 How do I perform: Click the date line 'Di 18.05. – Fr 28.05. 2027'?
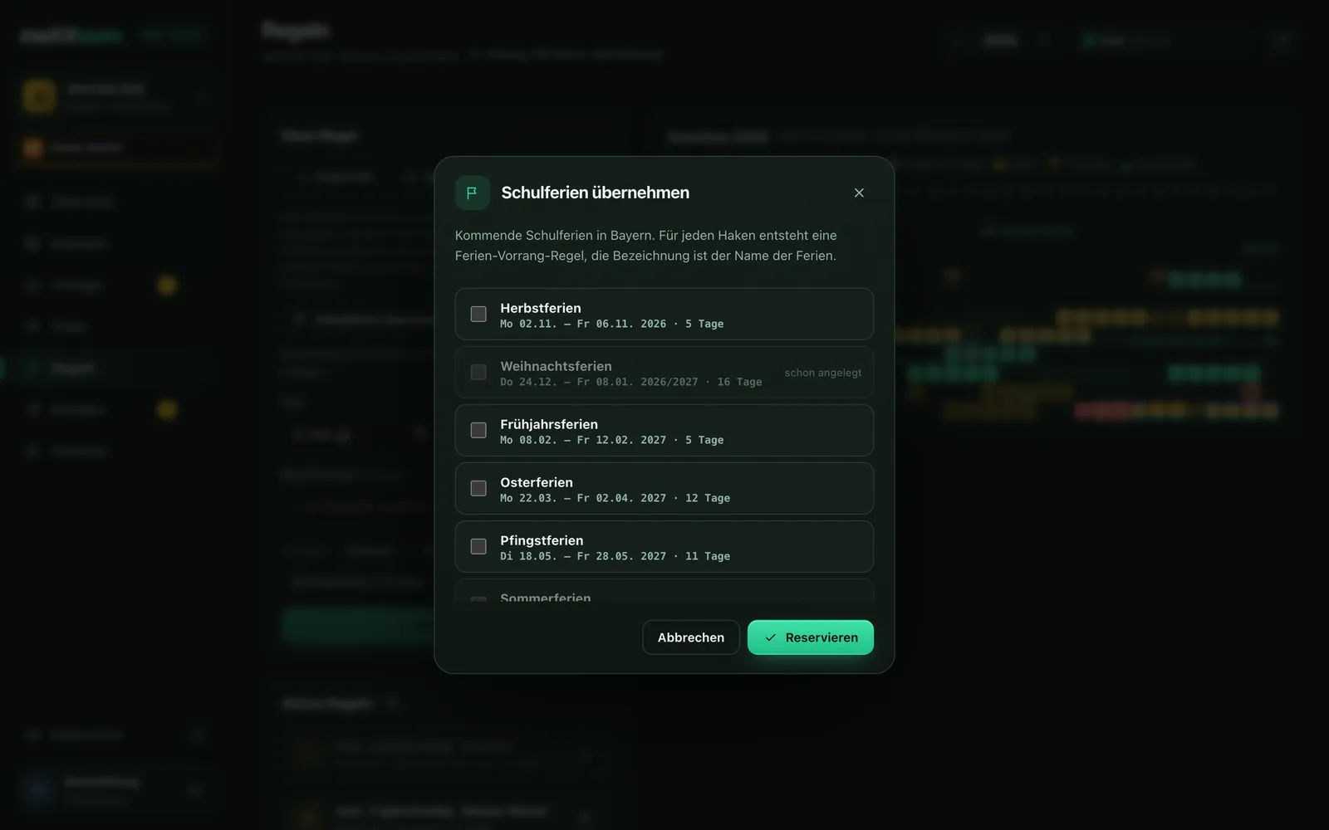(x=583, y=556)
